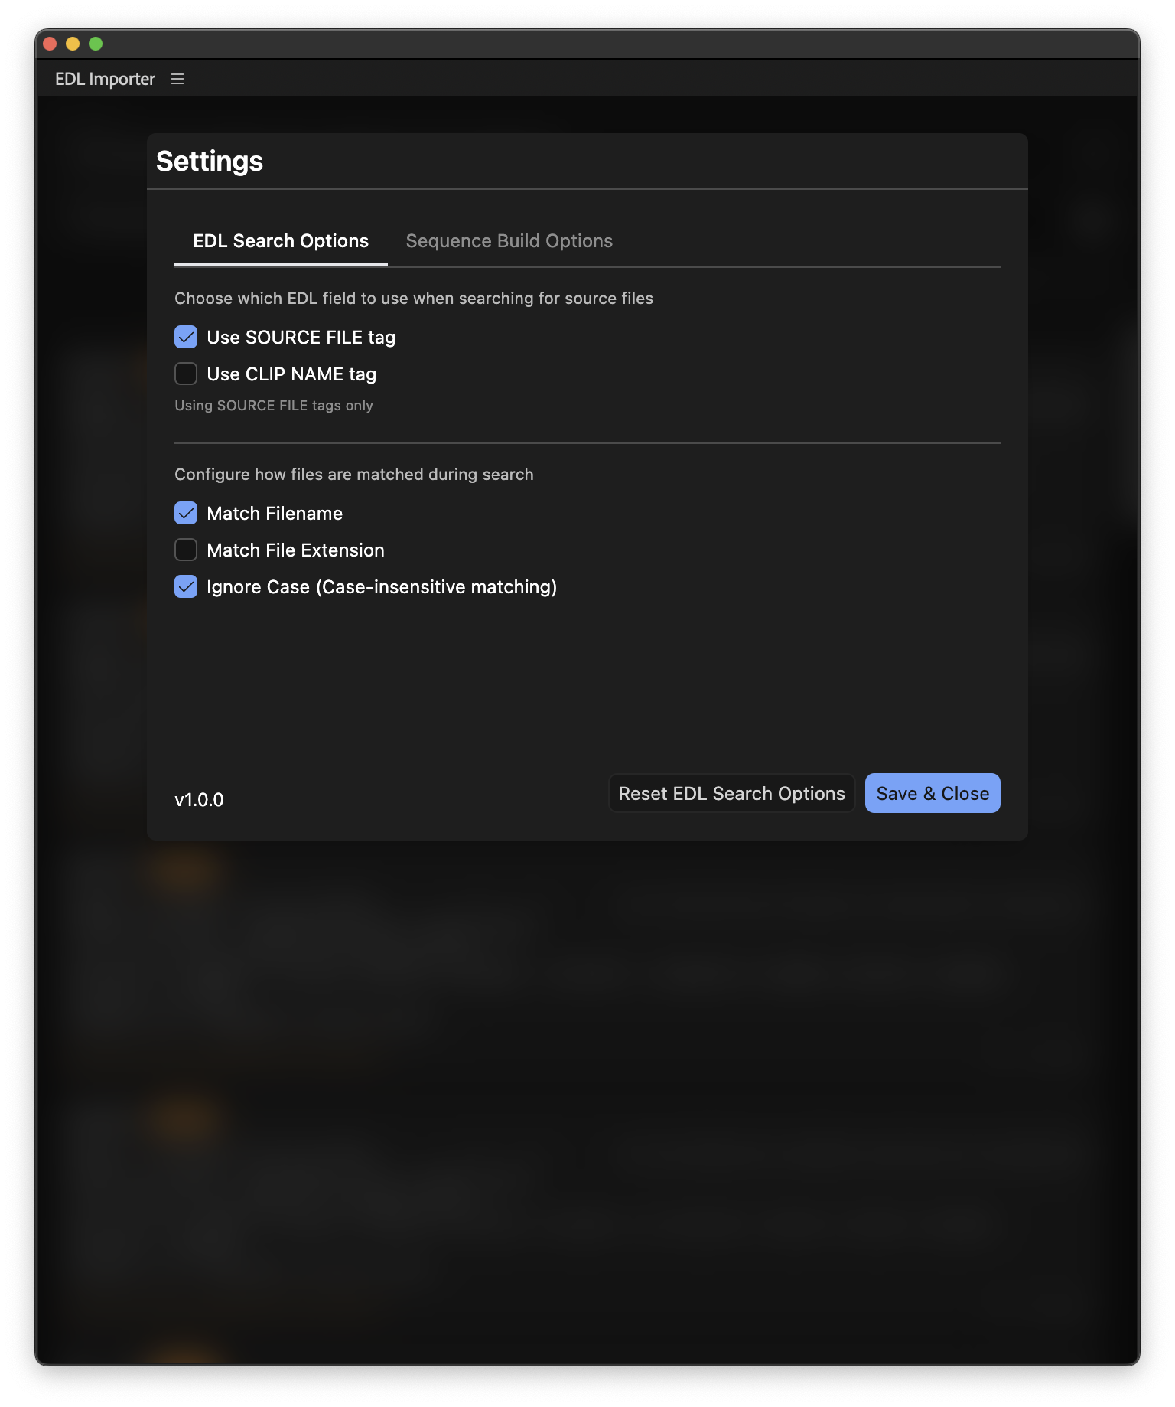Image resolution: width=1175 pixels, height=1407 pixels.
Task: Enable the Match File Extension checkbox
Action: click(186, 550)
